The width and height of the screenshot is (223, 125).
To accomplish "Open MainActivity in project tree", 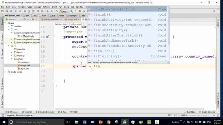I will [x=28, y=36].
